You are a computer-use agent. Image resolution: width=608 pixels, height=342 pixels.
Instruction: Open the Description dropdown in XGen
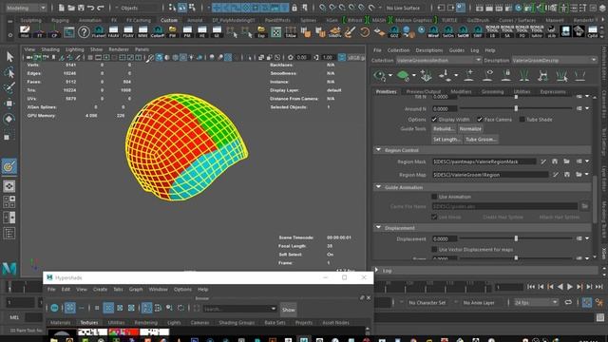point(554,61)
